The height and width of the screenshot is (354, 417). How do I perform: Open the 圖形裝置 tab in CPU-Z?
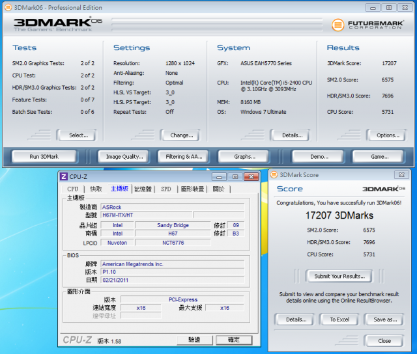192,189
